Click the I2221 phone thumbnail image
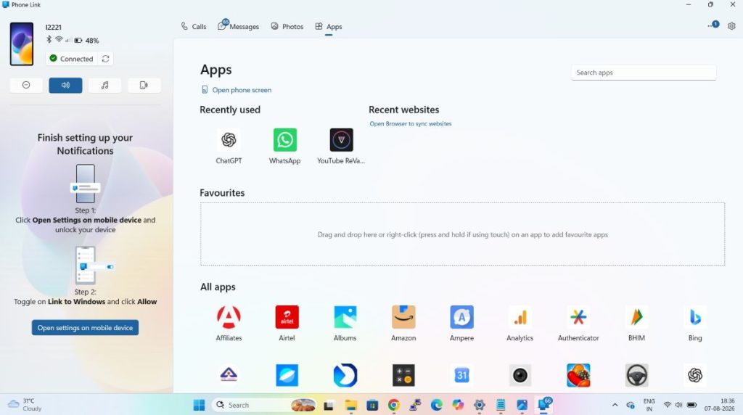Screen dimensions: 743x415 tap(22, 44)
